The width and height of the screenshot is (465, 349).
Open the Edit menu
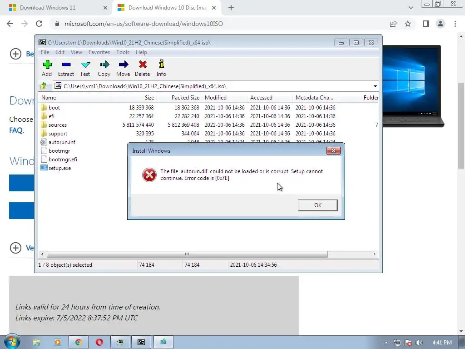point(59,52)
